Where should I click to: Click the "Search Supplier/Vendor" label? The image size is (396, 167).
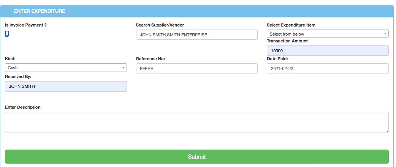tap(160, 25)
